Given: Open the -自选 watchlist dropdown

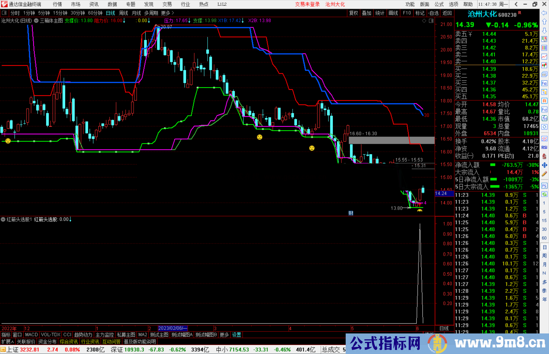Looking at the screenshot, I should (x=433, y=13).
